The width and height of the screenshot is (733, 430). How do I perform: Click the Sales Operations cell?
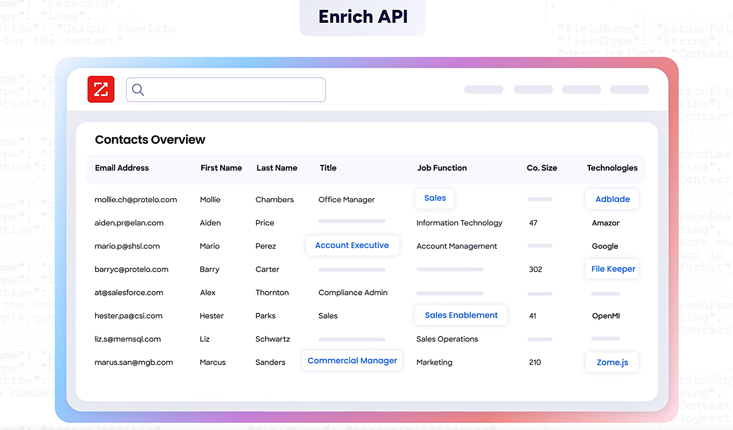[x=447, y=339]
